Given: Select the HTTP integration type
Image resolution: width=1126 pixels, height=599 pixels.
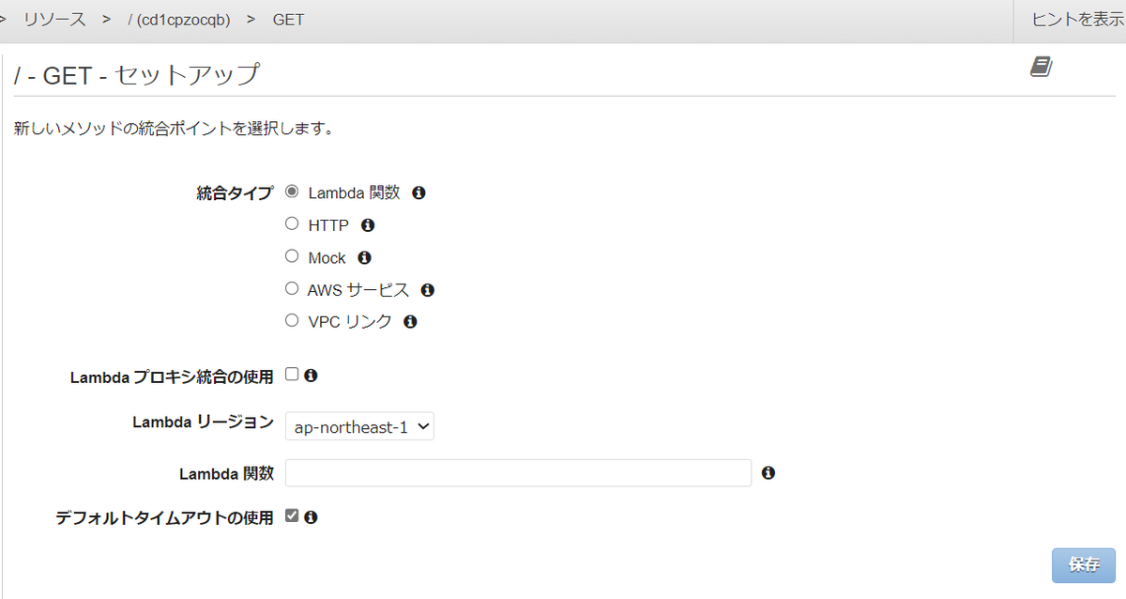Looking at the screenshot, I should tap(292, 223).
